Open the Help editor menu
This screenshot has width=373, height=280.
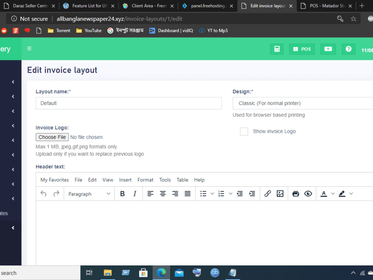point(199,180)
